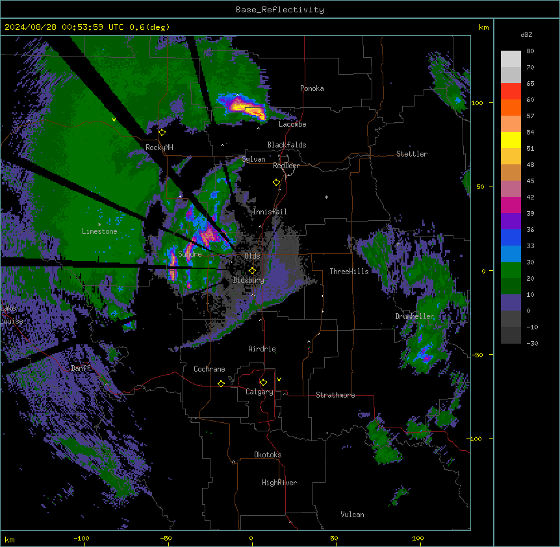560x547 pixels.
Task: Click the storm cell south of Drumheller
Action: (424, 353)
